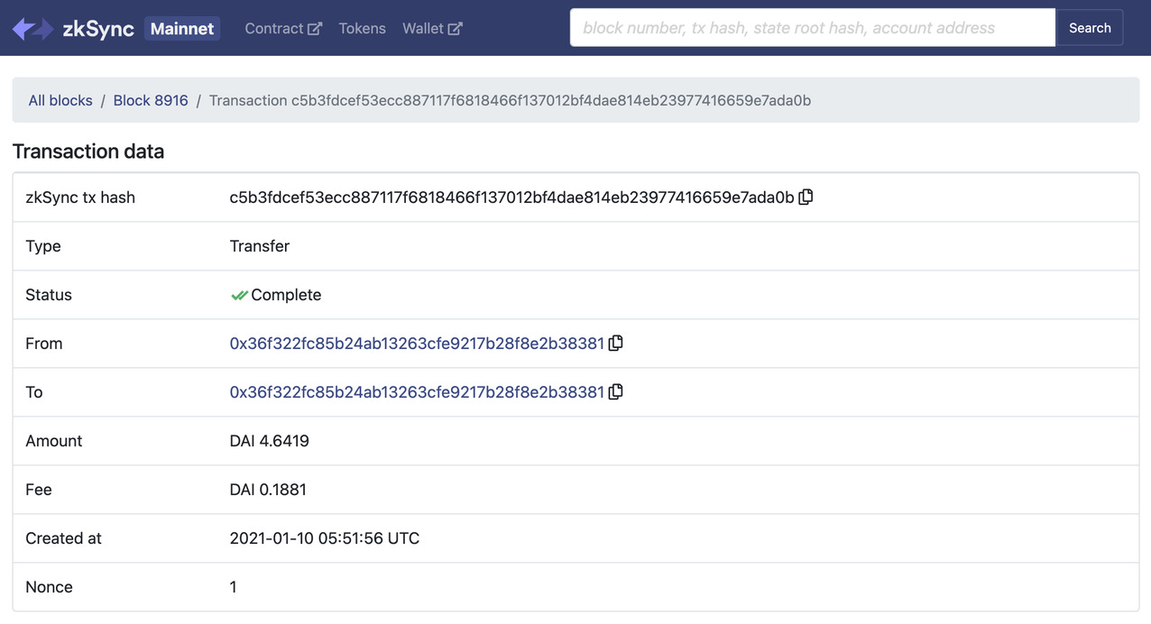Image resolution: width=1151 pixels, height=624 pixels.
Task: Click the zkSync brand name
Action: 98,29
